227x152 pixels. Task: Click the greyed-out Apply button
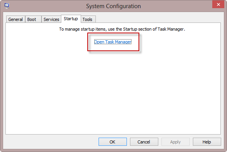click(175, 142)
